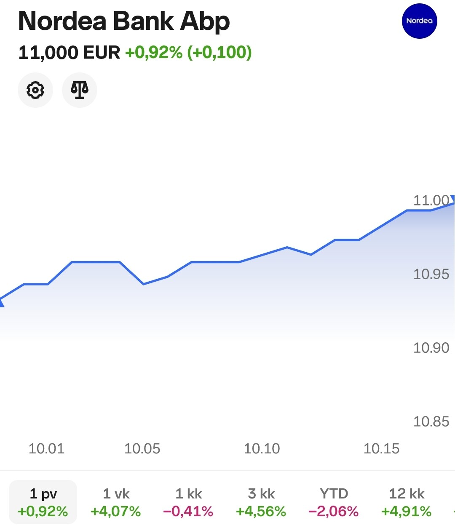This screenshot has height=525, width=455.
Task: Tap the 10.15 time axis label
Action: tap(381, 449)
